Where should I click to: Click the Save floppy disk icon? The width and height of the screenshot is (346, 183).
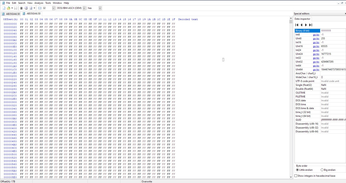[16, 8]
